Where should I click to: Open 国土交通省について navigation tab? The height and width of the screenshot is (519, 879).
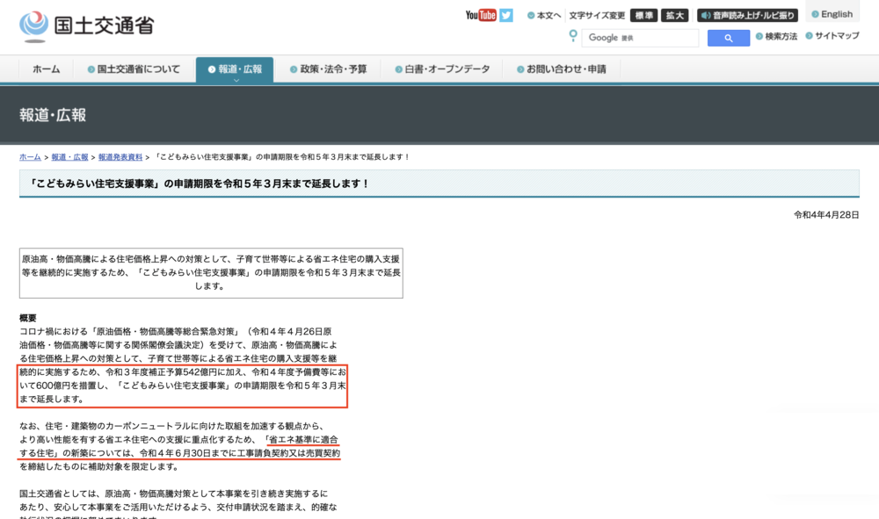[x=134, y=69]
